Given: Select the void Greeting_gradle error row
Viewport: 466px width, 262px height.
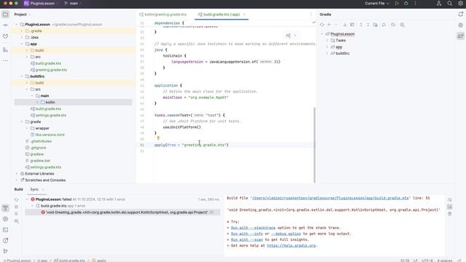Looking at the screenshot, I should tap(122, 212).
